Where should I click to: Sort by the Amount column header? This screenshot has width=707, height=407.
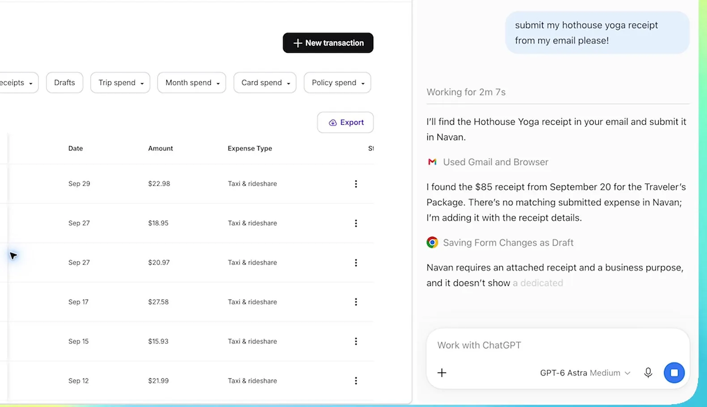(x=161, y=148)
